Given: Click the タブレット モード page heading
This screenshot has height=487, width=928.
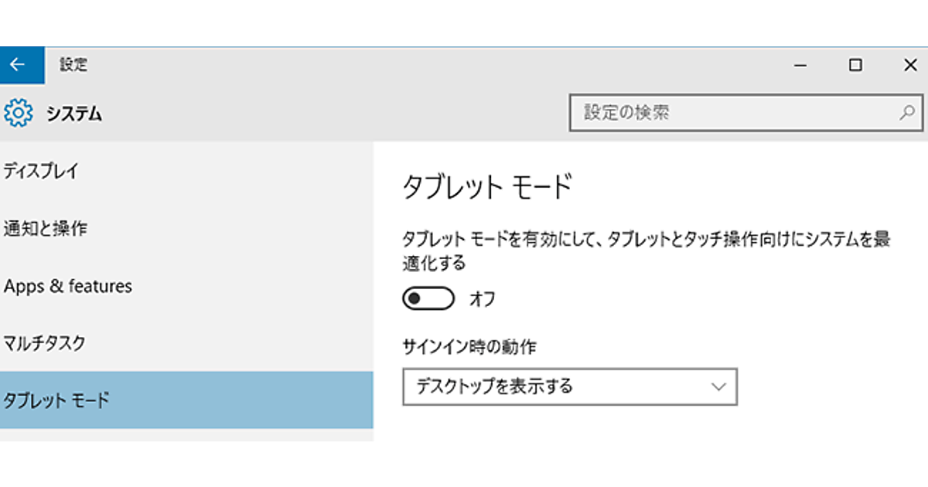Looking at the screenshot, I should pyautogui.click(x=486, y=188).
